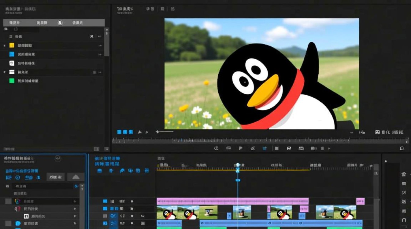411x229 pixels.
Task: Click the small white square icon in lower-left list
Action: tap(26, 216)
